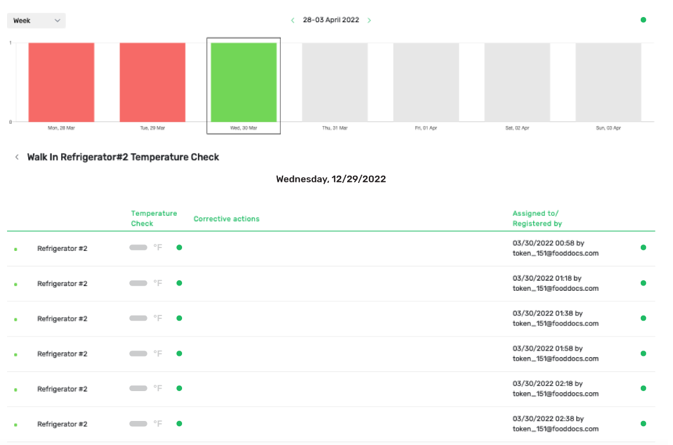Click temperature value field in 01:58 row

click(x=138, y=354)
